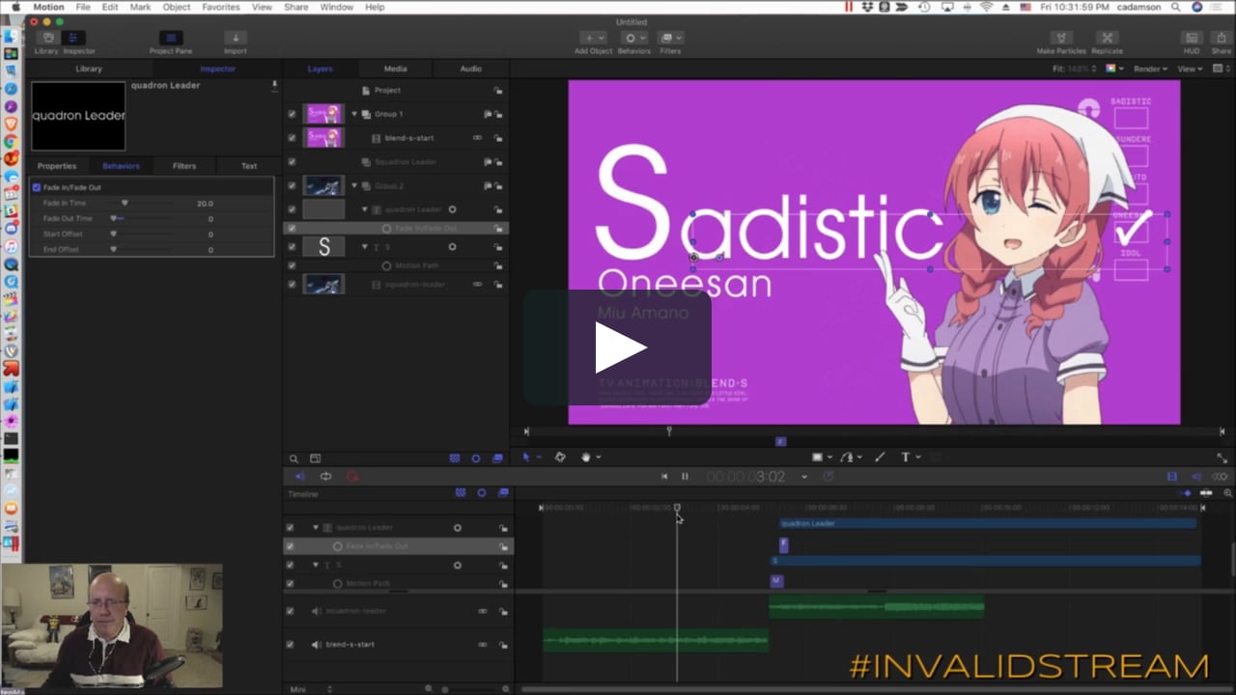Open the Fit zoom level dropdown
Viewport: 1236px width, 695px height.
1077,69
